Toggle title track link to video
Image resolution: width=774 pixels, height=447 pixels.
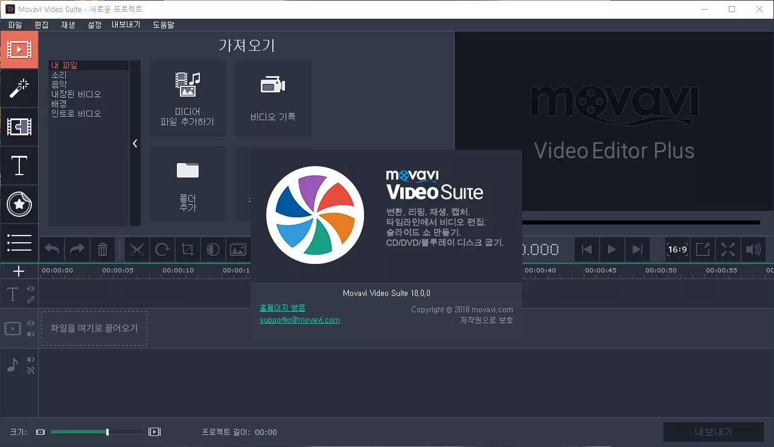[x=31, y=300]
